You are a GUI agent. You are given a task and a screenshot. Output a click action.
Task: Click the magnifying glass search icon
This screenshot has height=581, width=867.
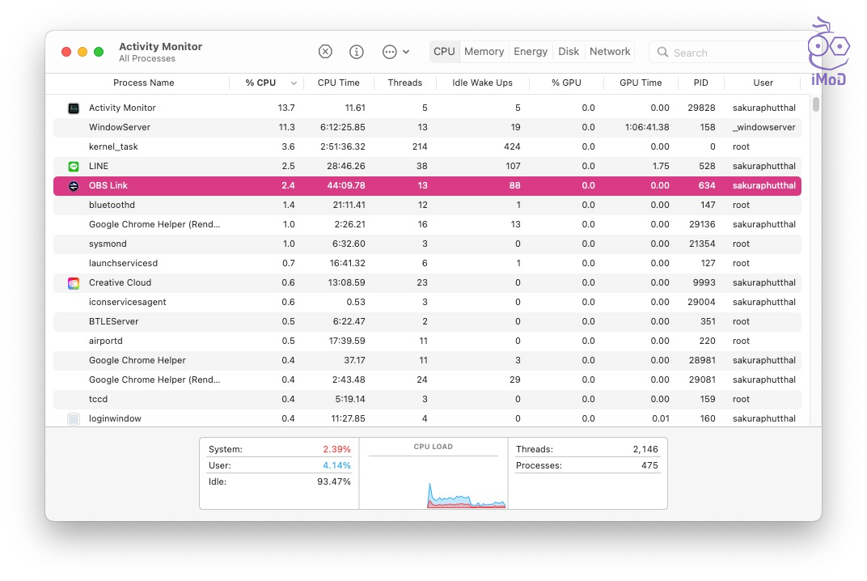coord(663,53)
